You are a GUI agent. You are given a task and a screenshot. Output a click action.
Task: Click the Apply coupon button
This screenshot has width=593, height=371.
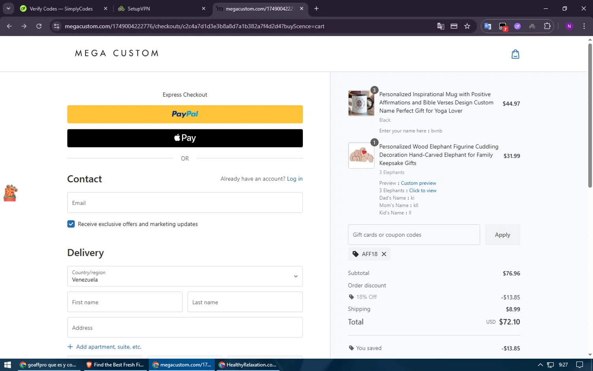502,235
